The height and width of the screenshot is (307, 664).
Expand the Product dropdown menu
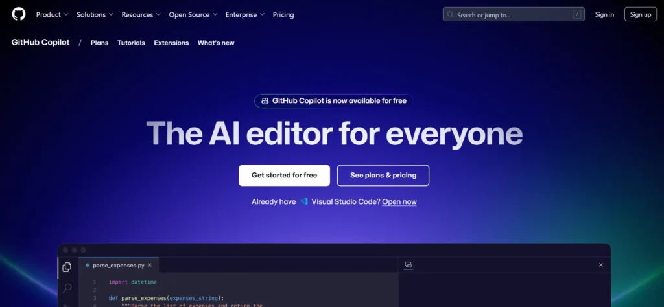pos(52,14)
